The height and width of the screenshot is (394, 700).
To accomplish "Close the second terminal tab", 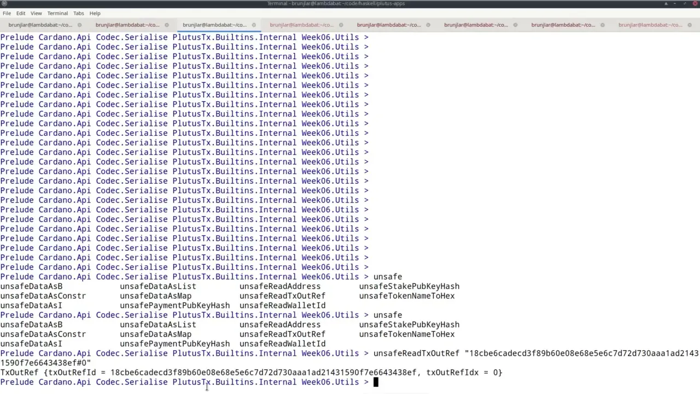I will point(167,25).
